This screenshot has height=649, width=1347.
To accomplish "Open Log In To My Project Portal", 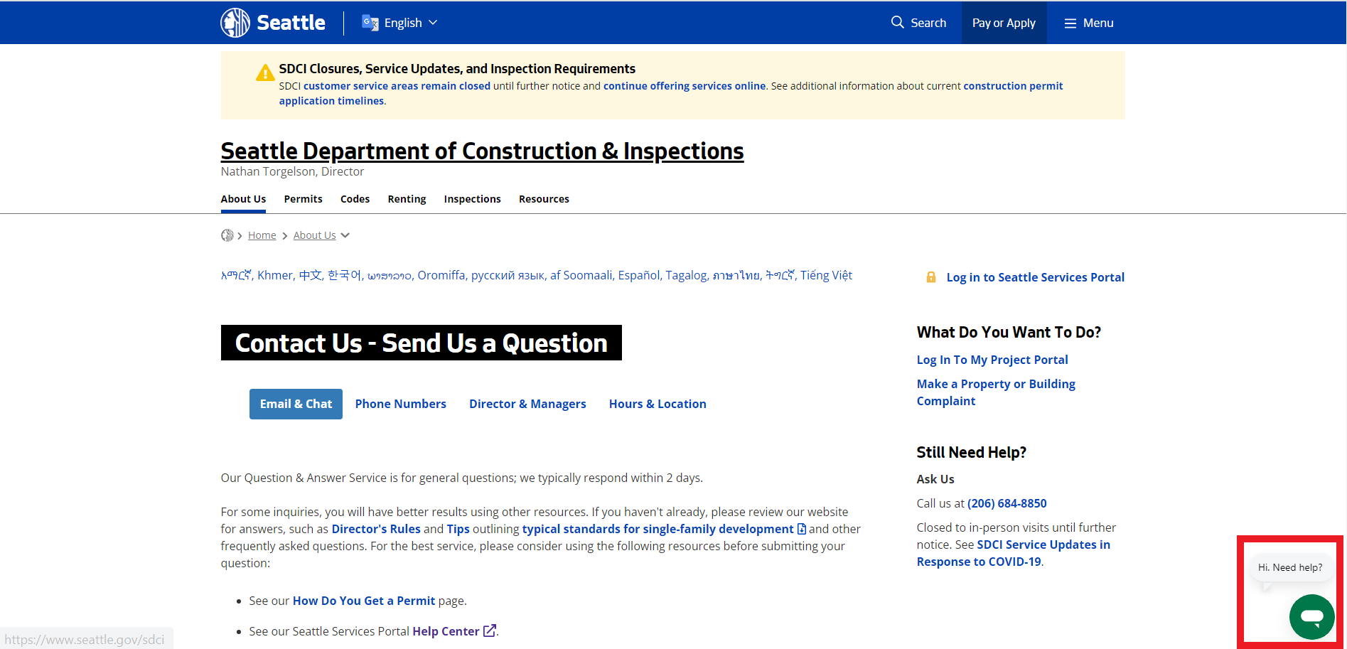I will (992, 360).
